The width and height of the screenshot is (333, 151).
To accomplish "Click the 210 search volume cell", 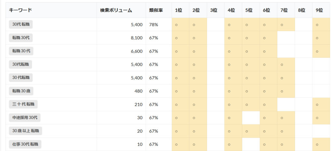I will tap(138, 104).
